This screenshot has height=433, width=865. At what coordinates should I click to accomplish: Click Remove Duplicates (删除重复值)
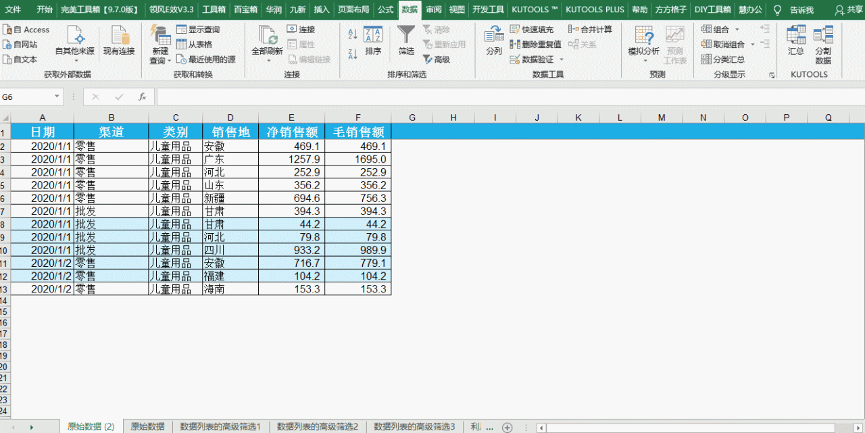(x=535, y=45)
